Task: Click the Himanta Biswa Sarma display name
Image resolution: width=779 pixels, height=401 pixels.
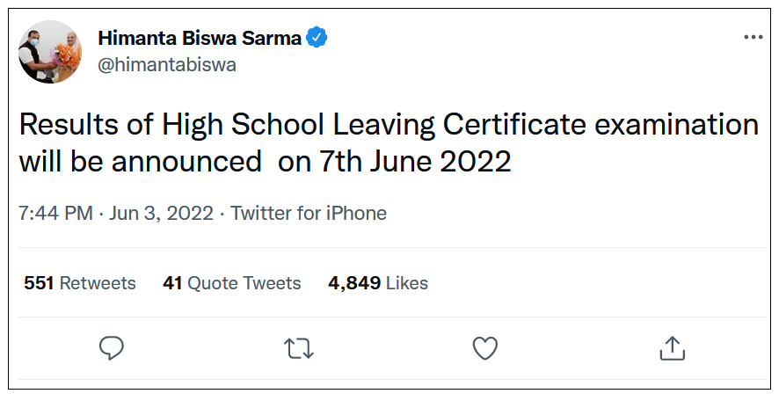Action: coord(200,39)
